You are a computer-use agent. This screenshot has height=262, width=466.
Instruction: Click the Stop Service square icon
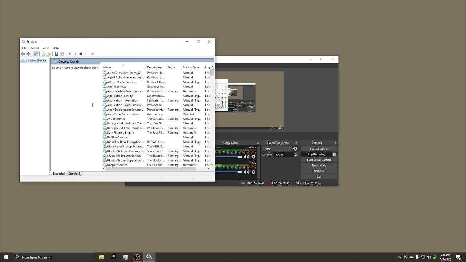[x=81, y=54]
